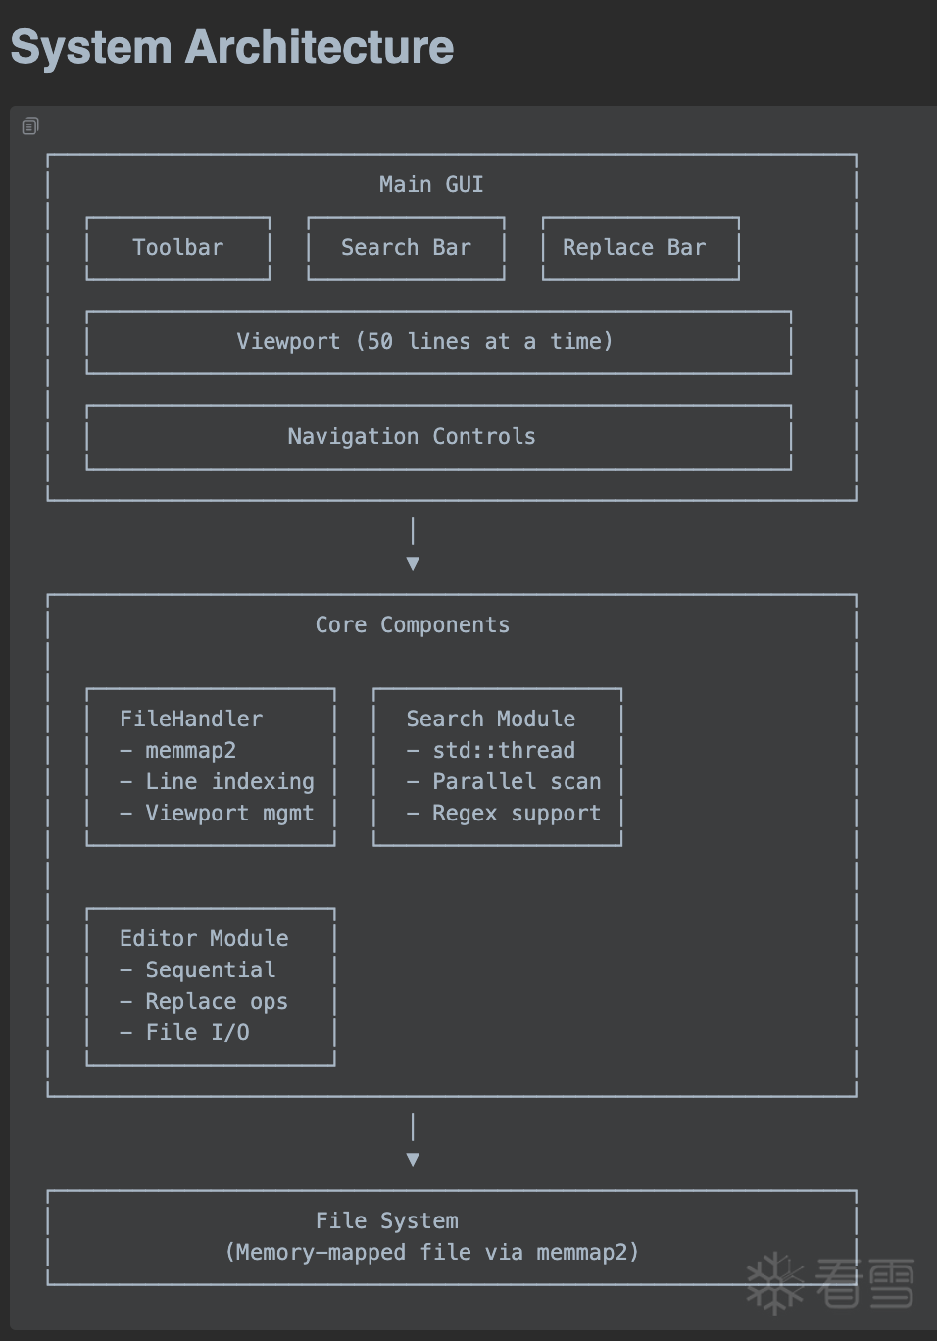This screenshot has height=1341, width=937.
Task: Click the "Replace Bar" box text
Action: (x=634, y=247)
